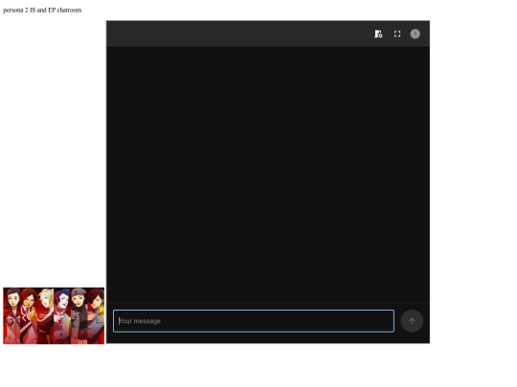517x387 pixels.
Task: Focus the 'Your message' input field
Action: (254, 321)
